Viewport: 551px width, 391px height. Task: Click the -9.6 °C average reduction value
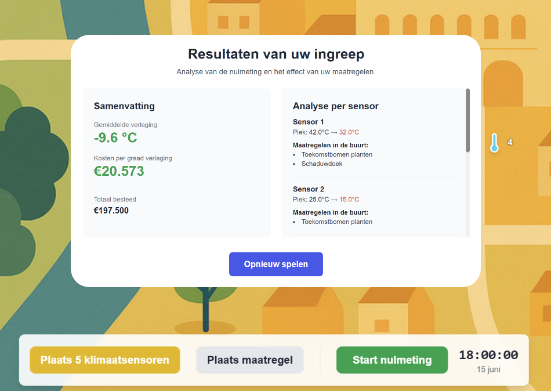click(115, 138)
